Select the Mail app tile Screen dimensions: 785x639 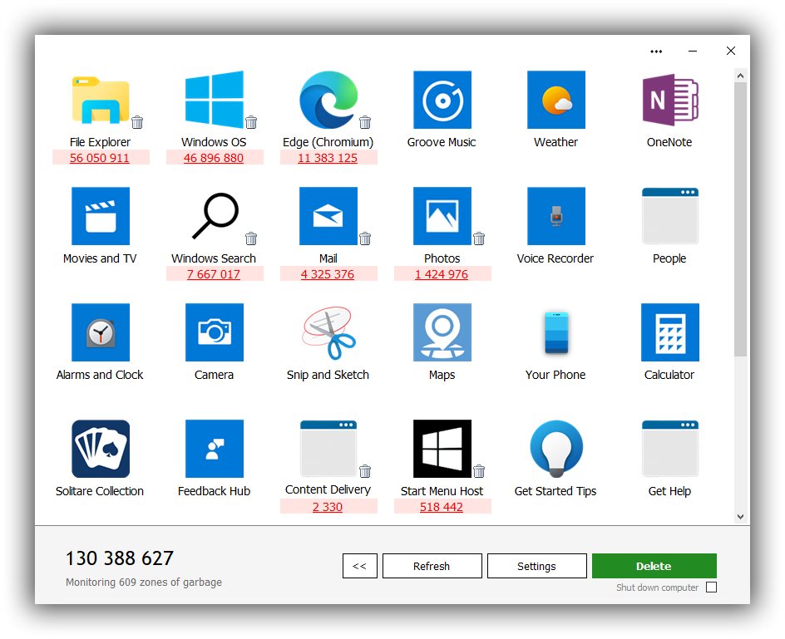(x=328, y=216)
